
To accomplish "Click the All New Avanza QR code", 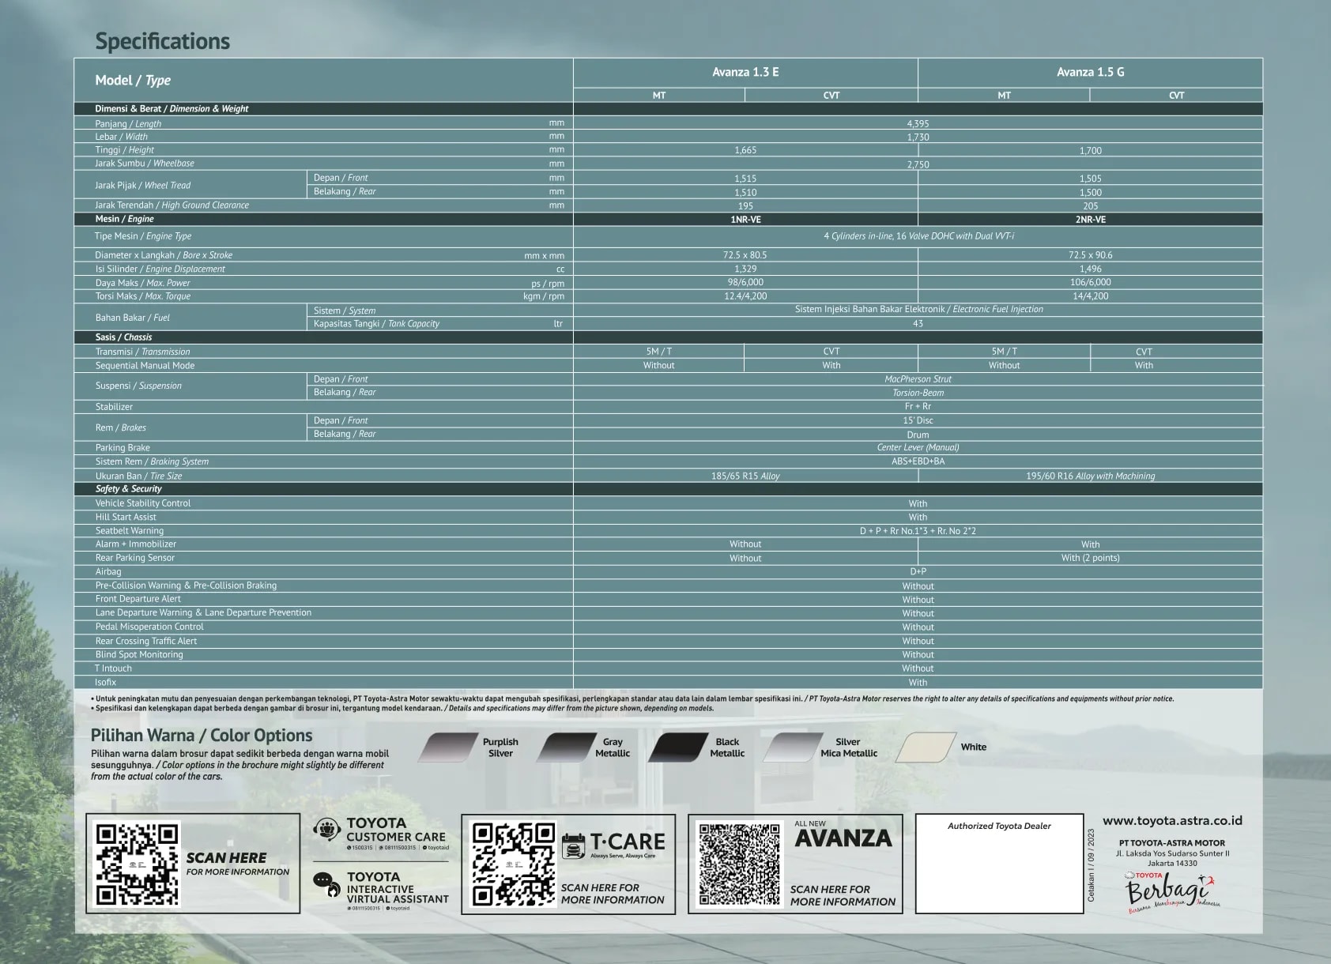I will 740,864.
